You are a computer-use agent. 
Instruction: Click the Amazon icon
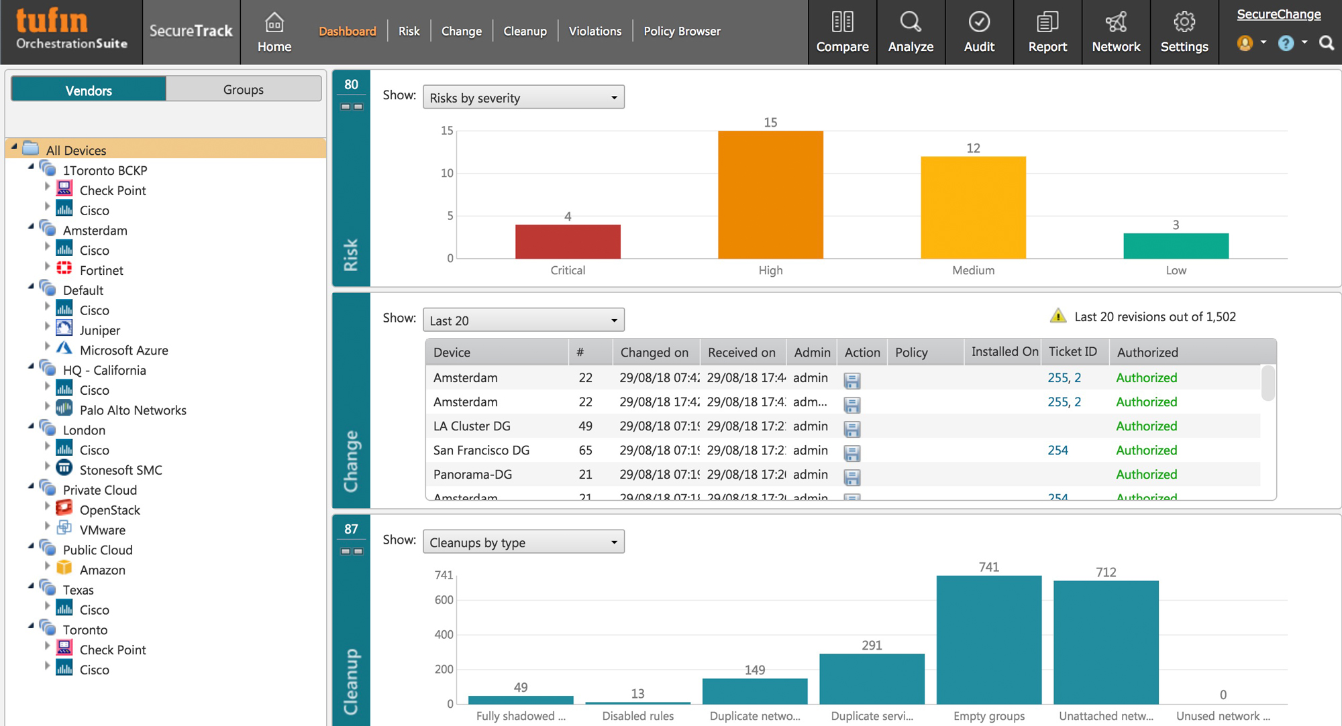point(64,568)
